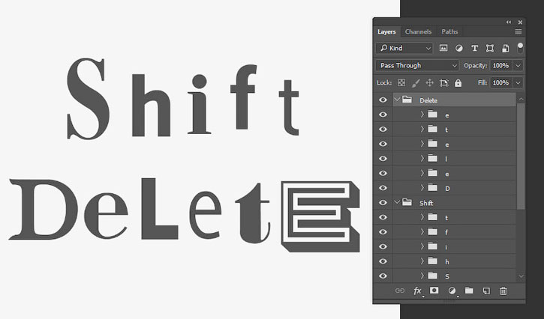Open the Opacity slider dropdown arrow
The width and height of the screenshot is (544, 319).
click(518, 65)
